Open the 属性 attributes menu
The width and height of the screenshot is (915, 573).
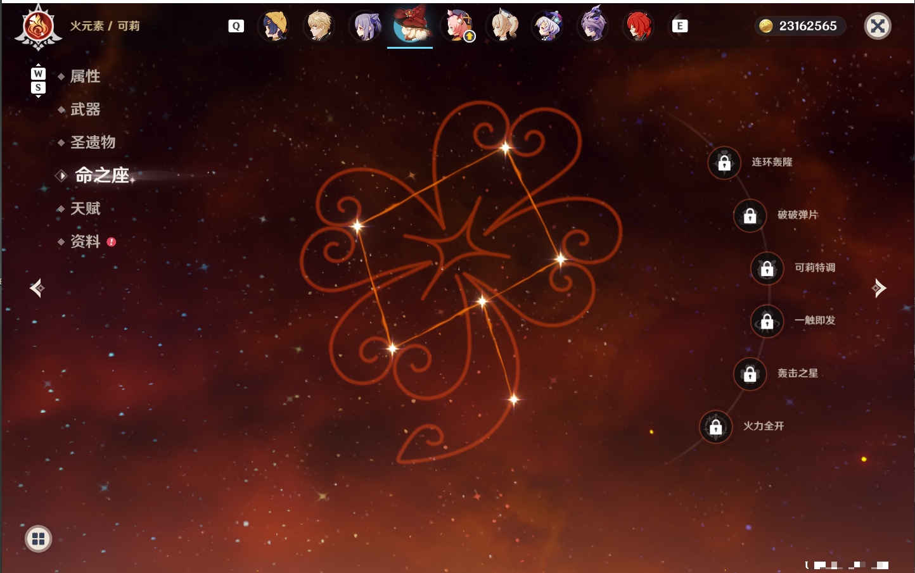pos(85,77)
